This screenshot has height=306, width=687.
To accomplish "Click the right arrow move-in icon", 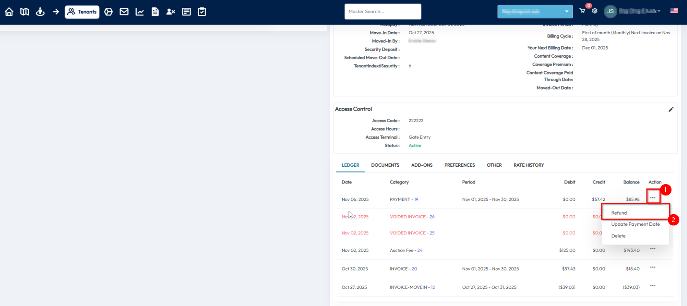I will (x=56, y=12).
